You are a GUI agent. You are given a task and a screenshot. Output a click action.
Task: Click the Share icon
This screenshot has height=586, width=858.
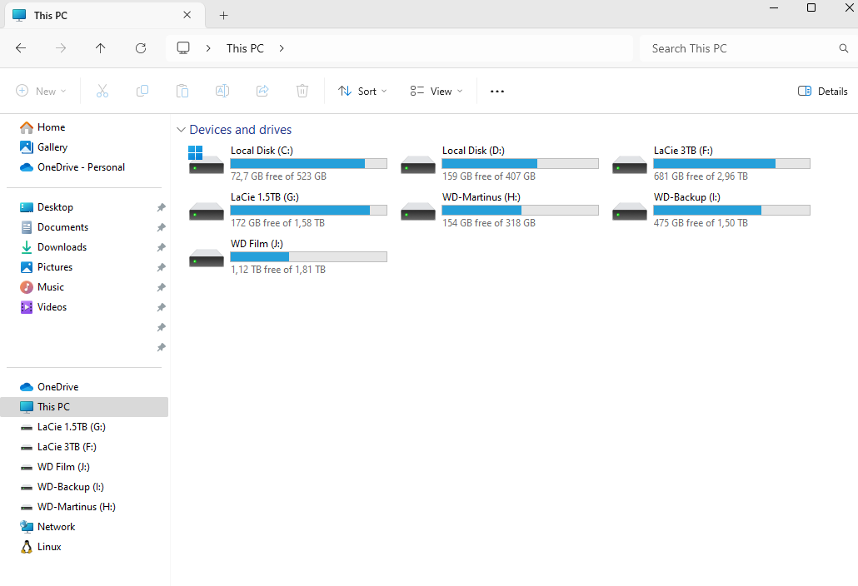coord(262,91)
